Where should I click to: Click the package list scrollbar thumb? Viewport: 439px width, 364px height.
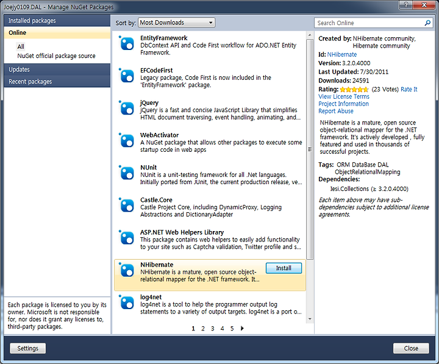[x=310, y=149]
